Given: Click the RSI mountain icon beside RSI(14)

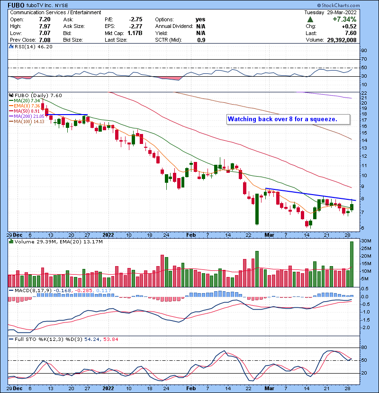Looking at the screenshot, I should (x=11, y=46).
